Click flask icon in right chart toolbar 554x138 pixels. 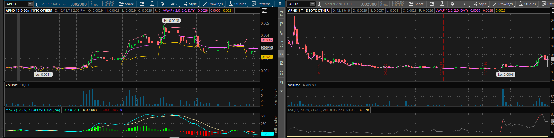coord(442,4)
